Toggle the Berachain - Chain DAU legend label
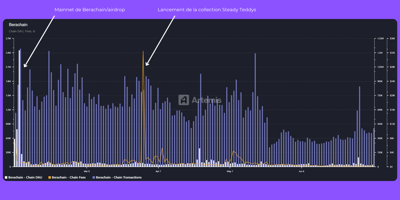Viewport: 400px width, 200px height. coord(25,177)
